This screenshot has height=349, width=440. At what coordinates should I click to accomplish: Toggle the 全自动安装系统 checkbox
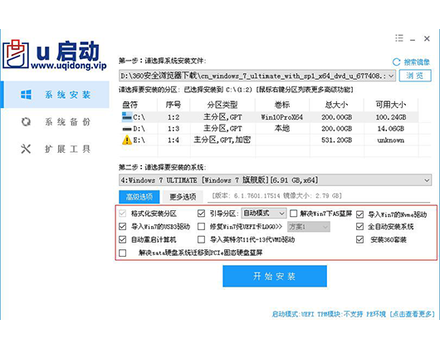click(359, 226)
